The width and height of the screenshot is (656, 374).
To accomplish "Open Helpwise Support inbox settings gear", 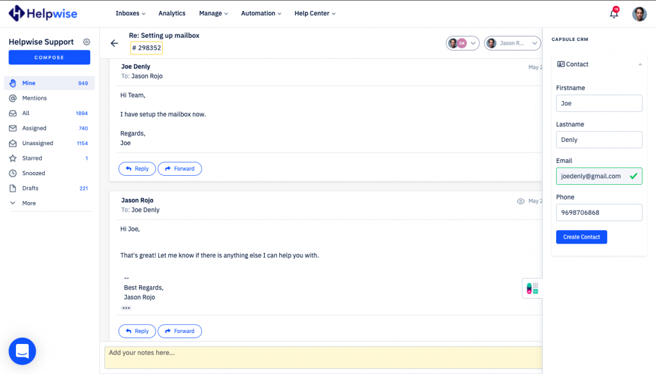I will tap(86, 42).
